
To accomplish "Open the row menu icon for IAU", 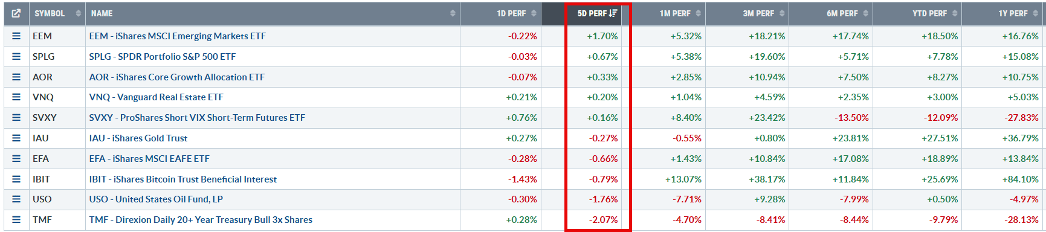I will pyautogui.click(x=16, y=138).
